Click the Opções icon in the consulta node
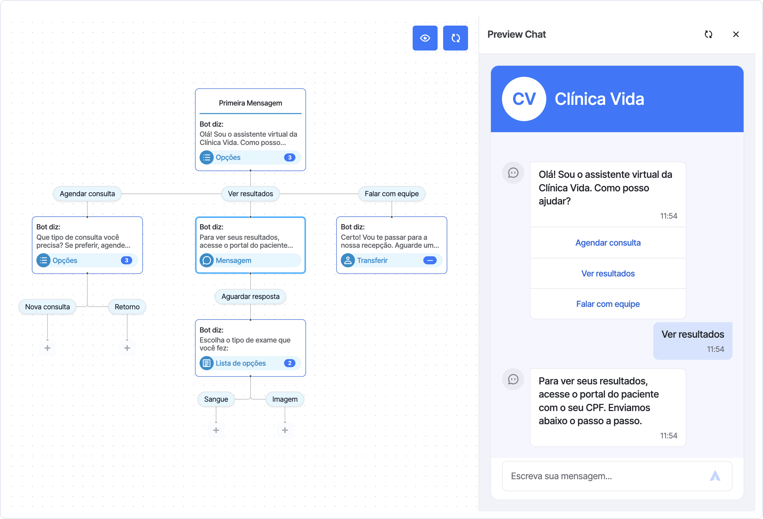Viewport: 763px width, 519px height. pyautogui.click(x=44, y=261)
